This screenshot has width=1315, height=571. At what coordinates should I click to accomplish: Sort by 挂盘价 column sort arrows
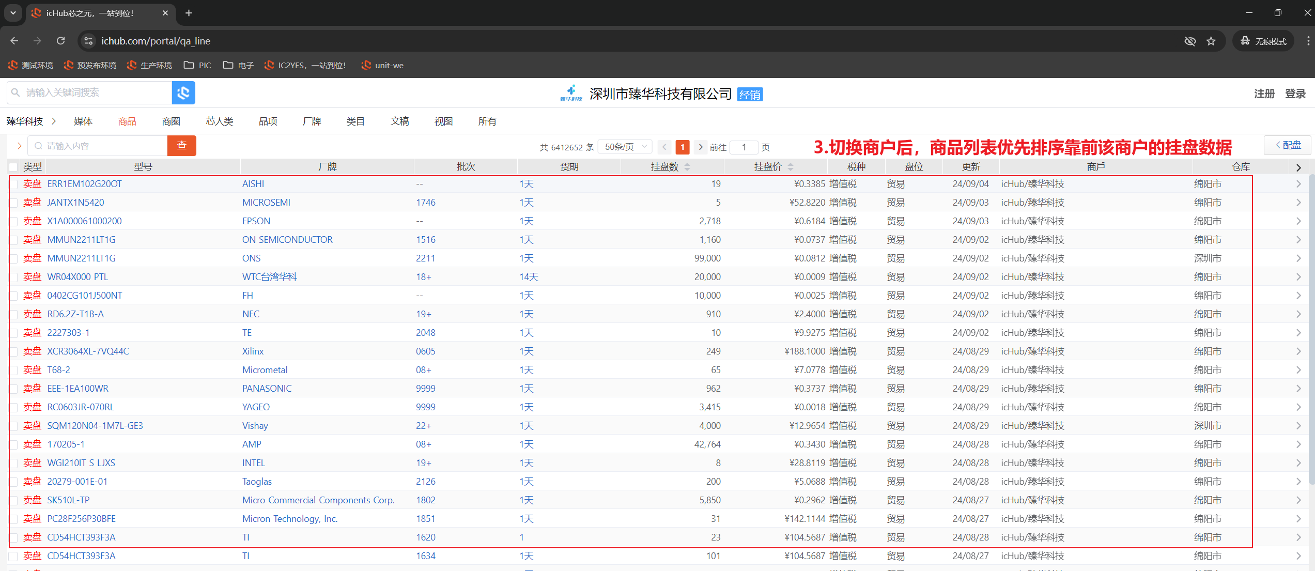[x=791, y=167]
